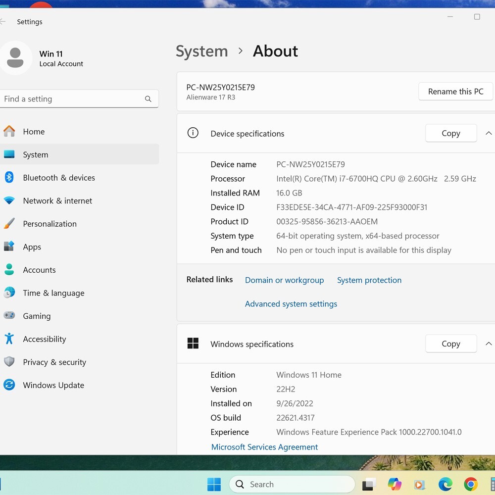The width and height of the screenshot is (495, 495).
Task: Open Microsoft Edge from the taskbar
Action: click(445, 484)
